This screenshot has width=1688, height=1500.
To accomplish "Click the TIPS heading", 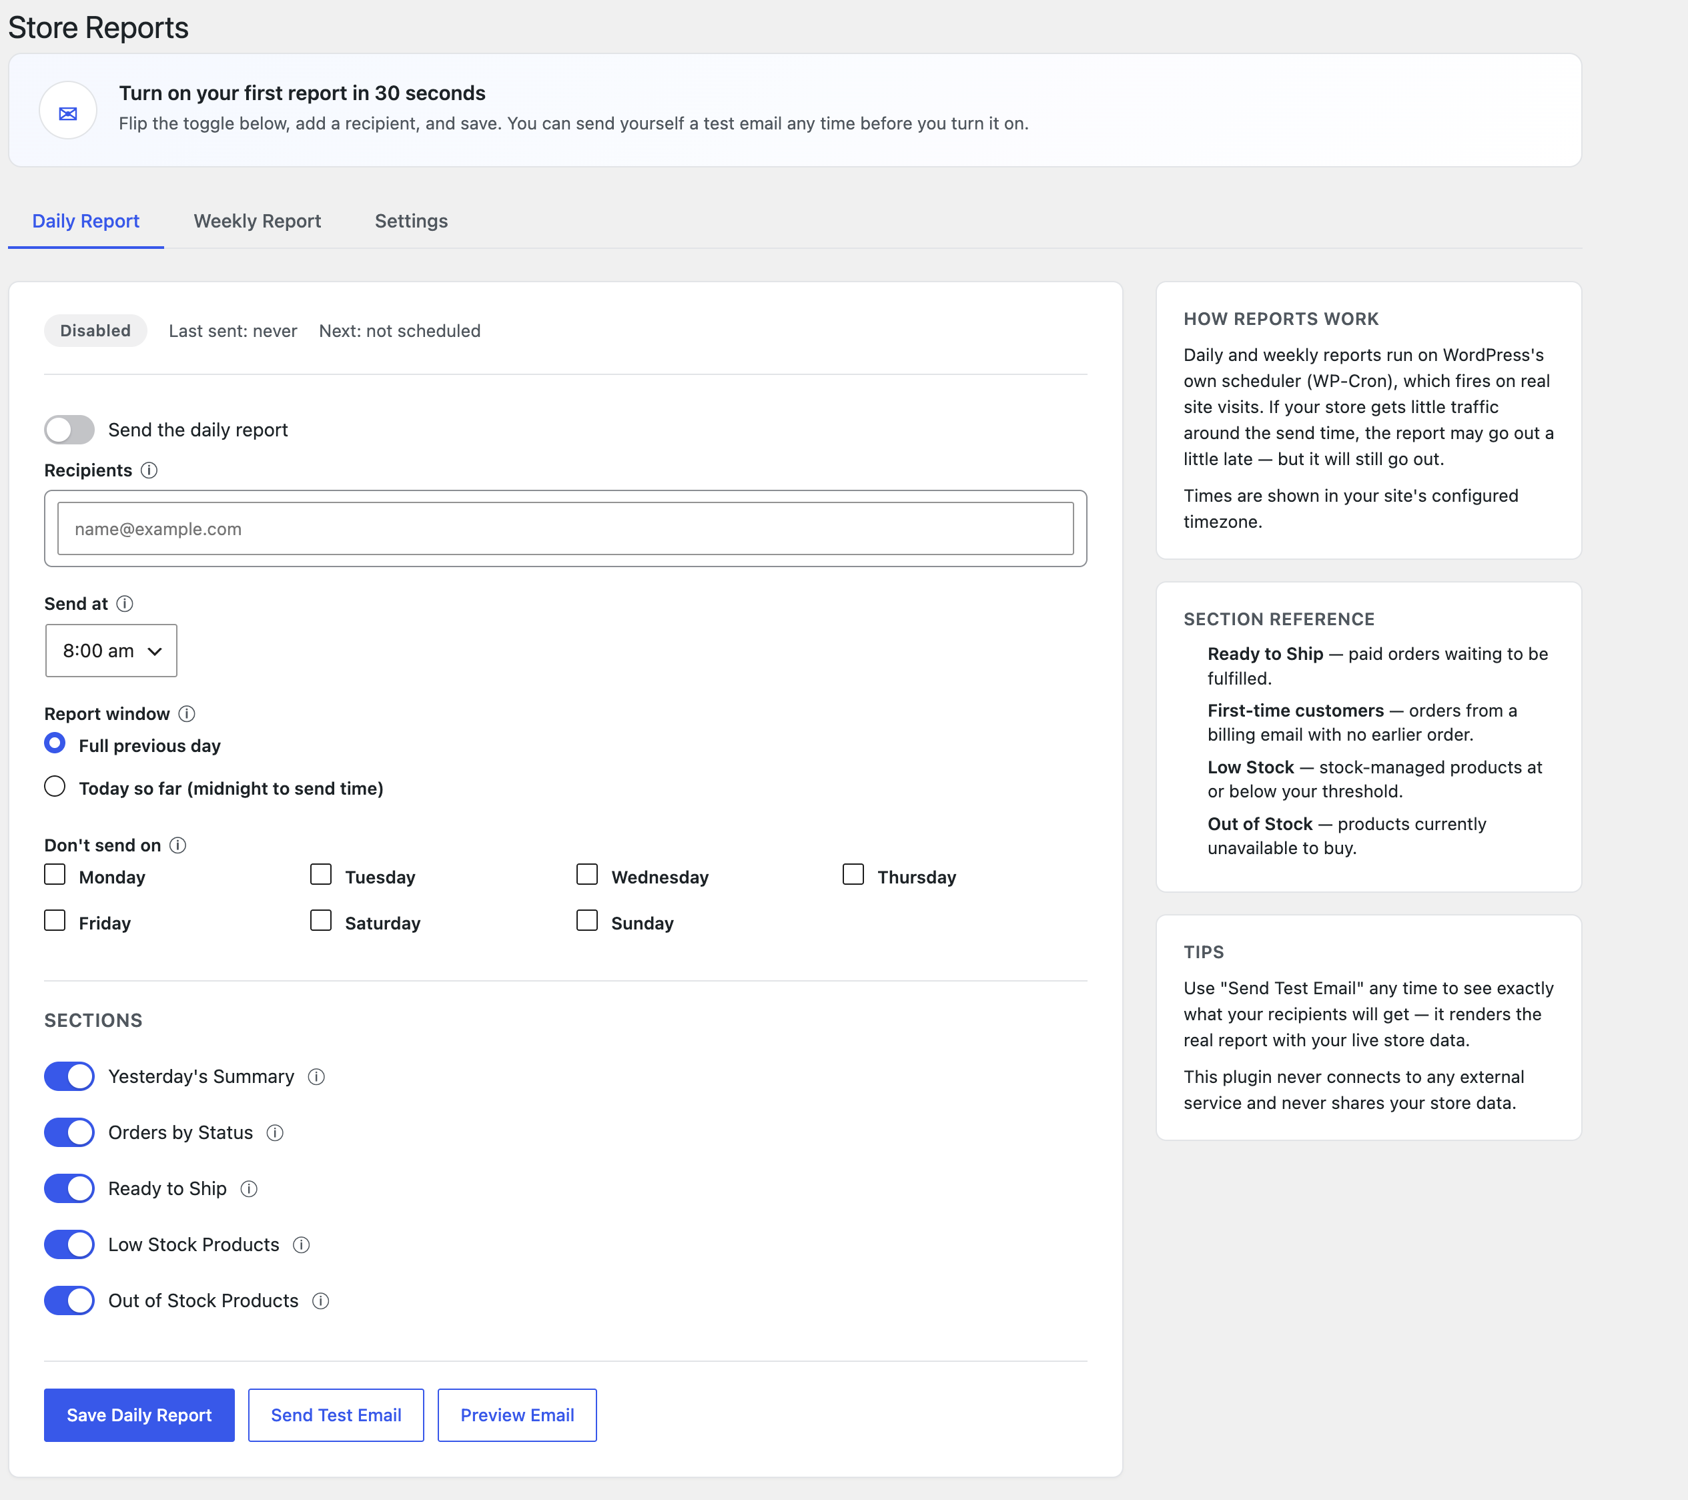I will 1204,952.
